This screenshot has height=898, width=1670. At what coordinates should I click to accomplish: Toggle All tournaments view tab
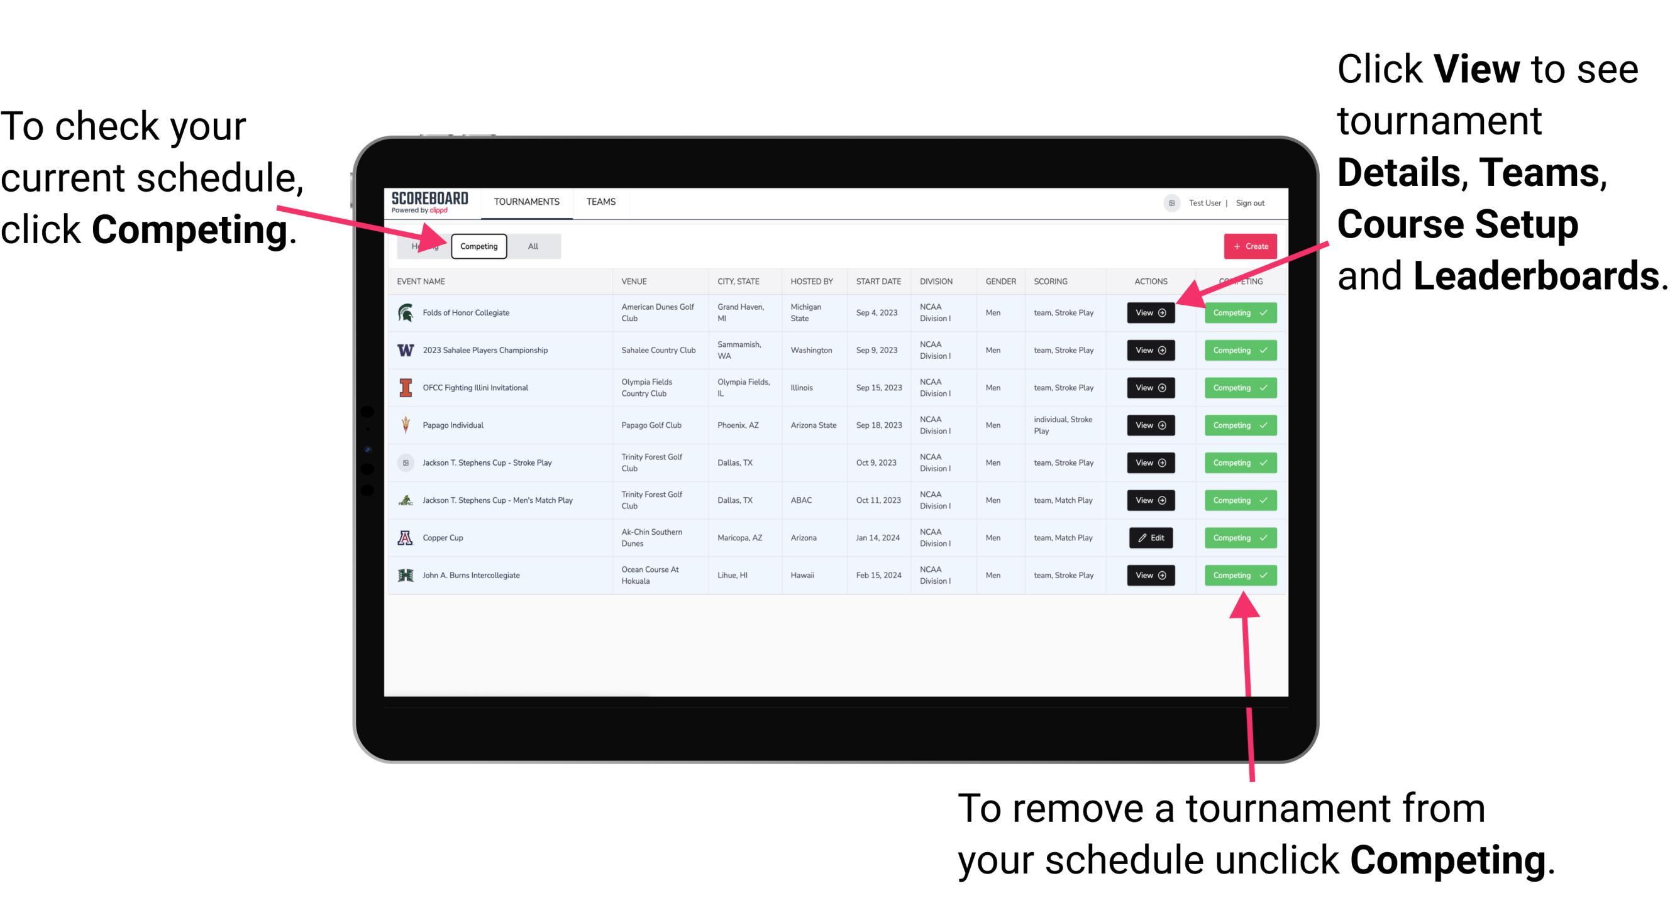(532, 246)
